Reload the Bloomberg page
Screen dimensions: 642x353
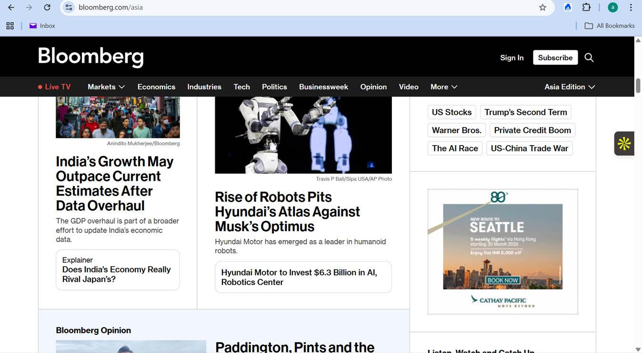point(47,7)
